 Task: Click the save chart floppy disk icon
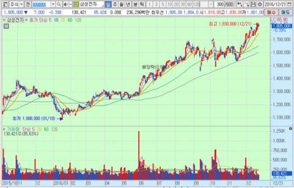253,4
